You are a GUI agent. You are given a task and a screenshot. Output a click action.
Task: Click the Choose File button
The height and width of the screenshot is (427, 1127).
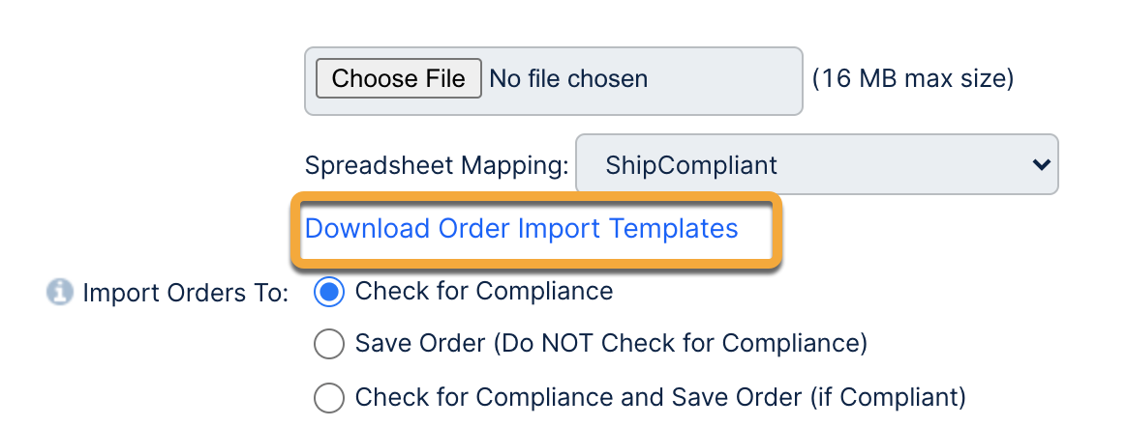398,78
